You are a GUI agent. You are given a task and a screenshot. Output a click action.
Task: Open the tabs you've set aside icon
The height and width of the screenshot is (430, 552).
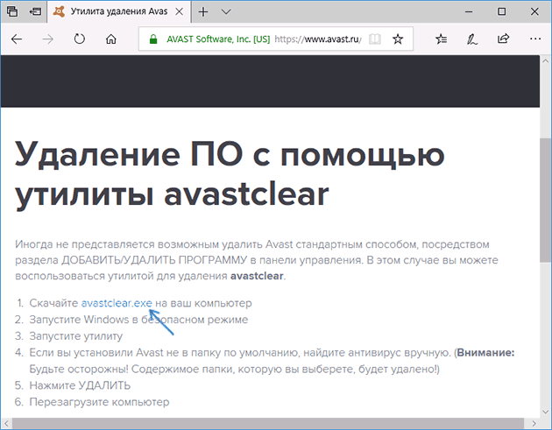click(x=12, y=11)
